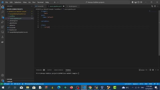Open the Extensions view
The width and height of the screenshot is (160, 90).
2,27
